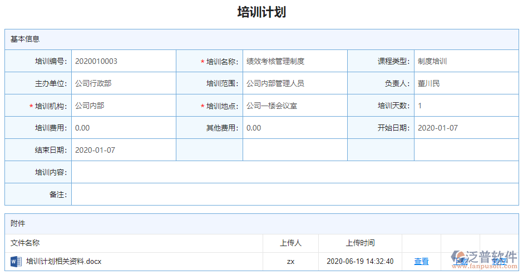Click the file name 培训计划相关资料.docx
523x275 pixels.
[64, 261]
